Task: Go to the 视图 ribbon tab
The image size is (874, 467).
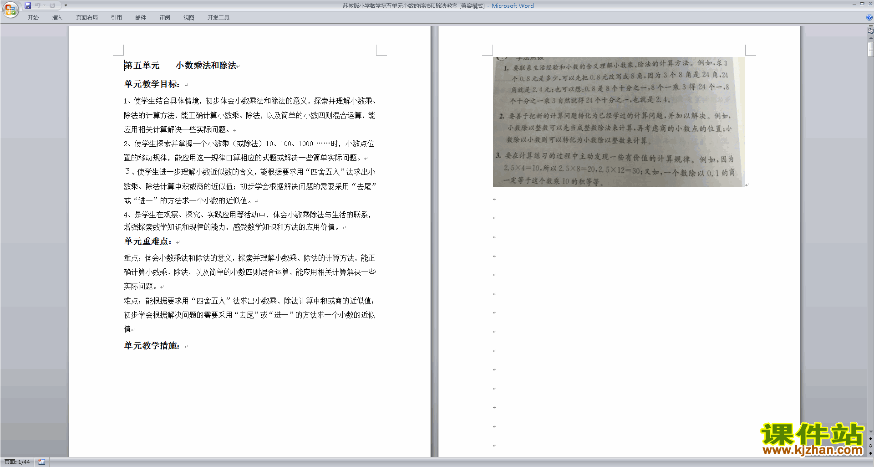Action: (189, 18)
